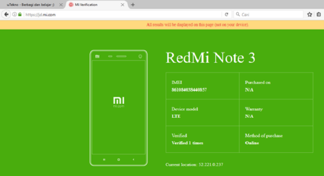Click the phone's back arrow key
Screen dimensions: 324x176
click(x=133, y=159)
